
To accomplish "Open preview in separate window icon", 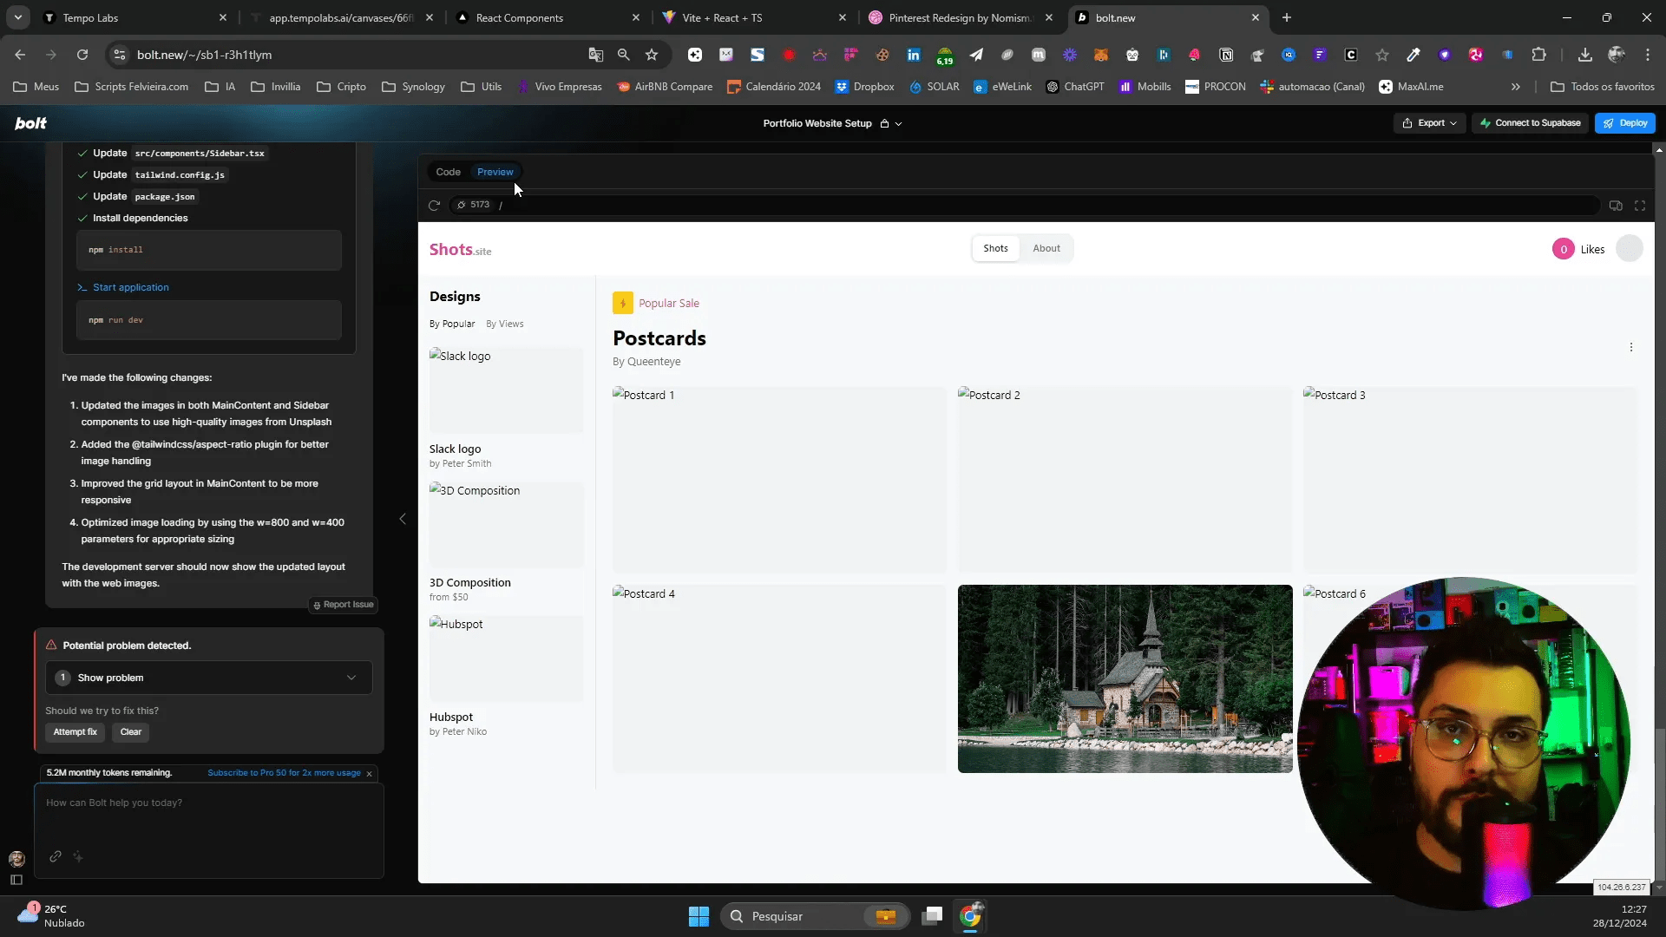I will pos(1616,206).
